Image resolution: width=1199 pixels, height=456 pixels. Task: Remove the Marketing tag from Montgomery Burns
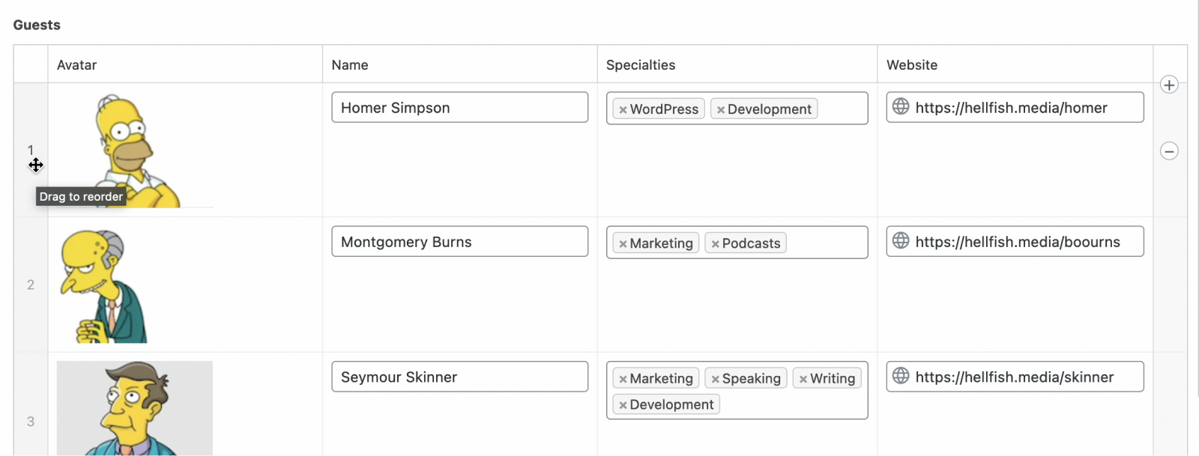(623, 243)
